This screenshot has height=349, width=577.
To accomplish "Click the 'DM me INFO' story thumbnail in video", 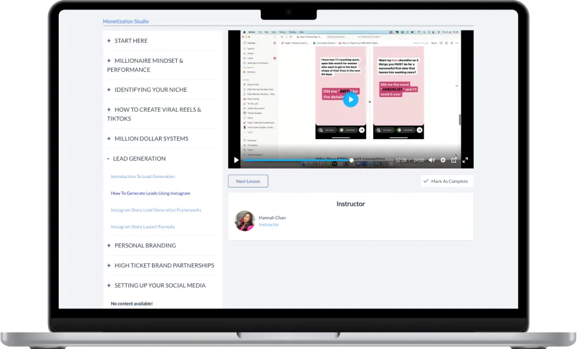I will 341,92.
